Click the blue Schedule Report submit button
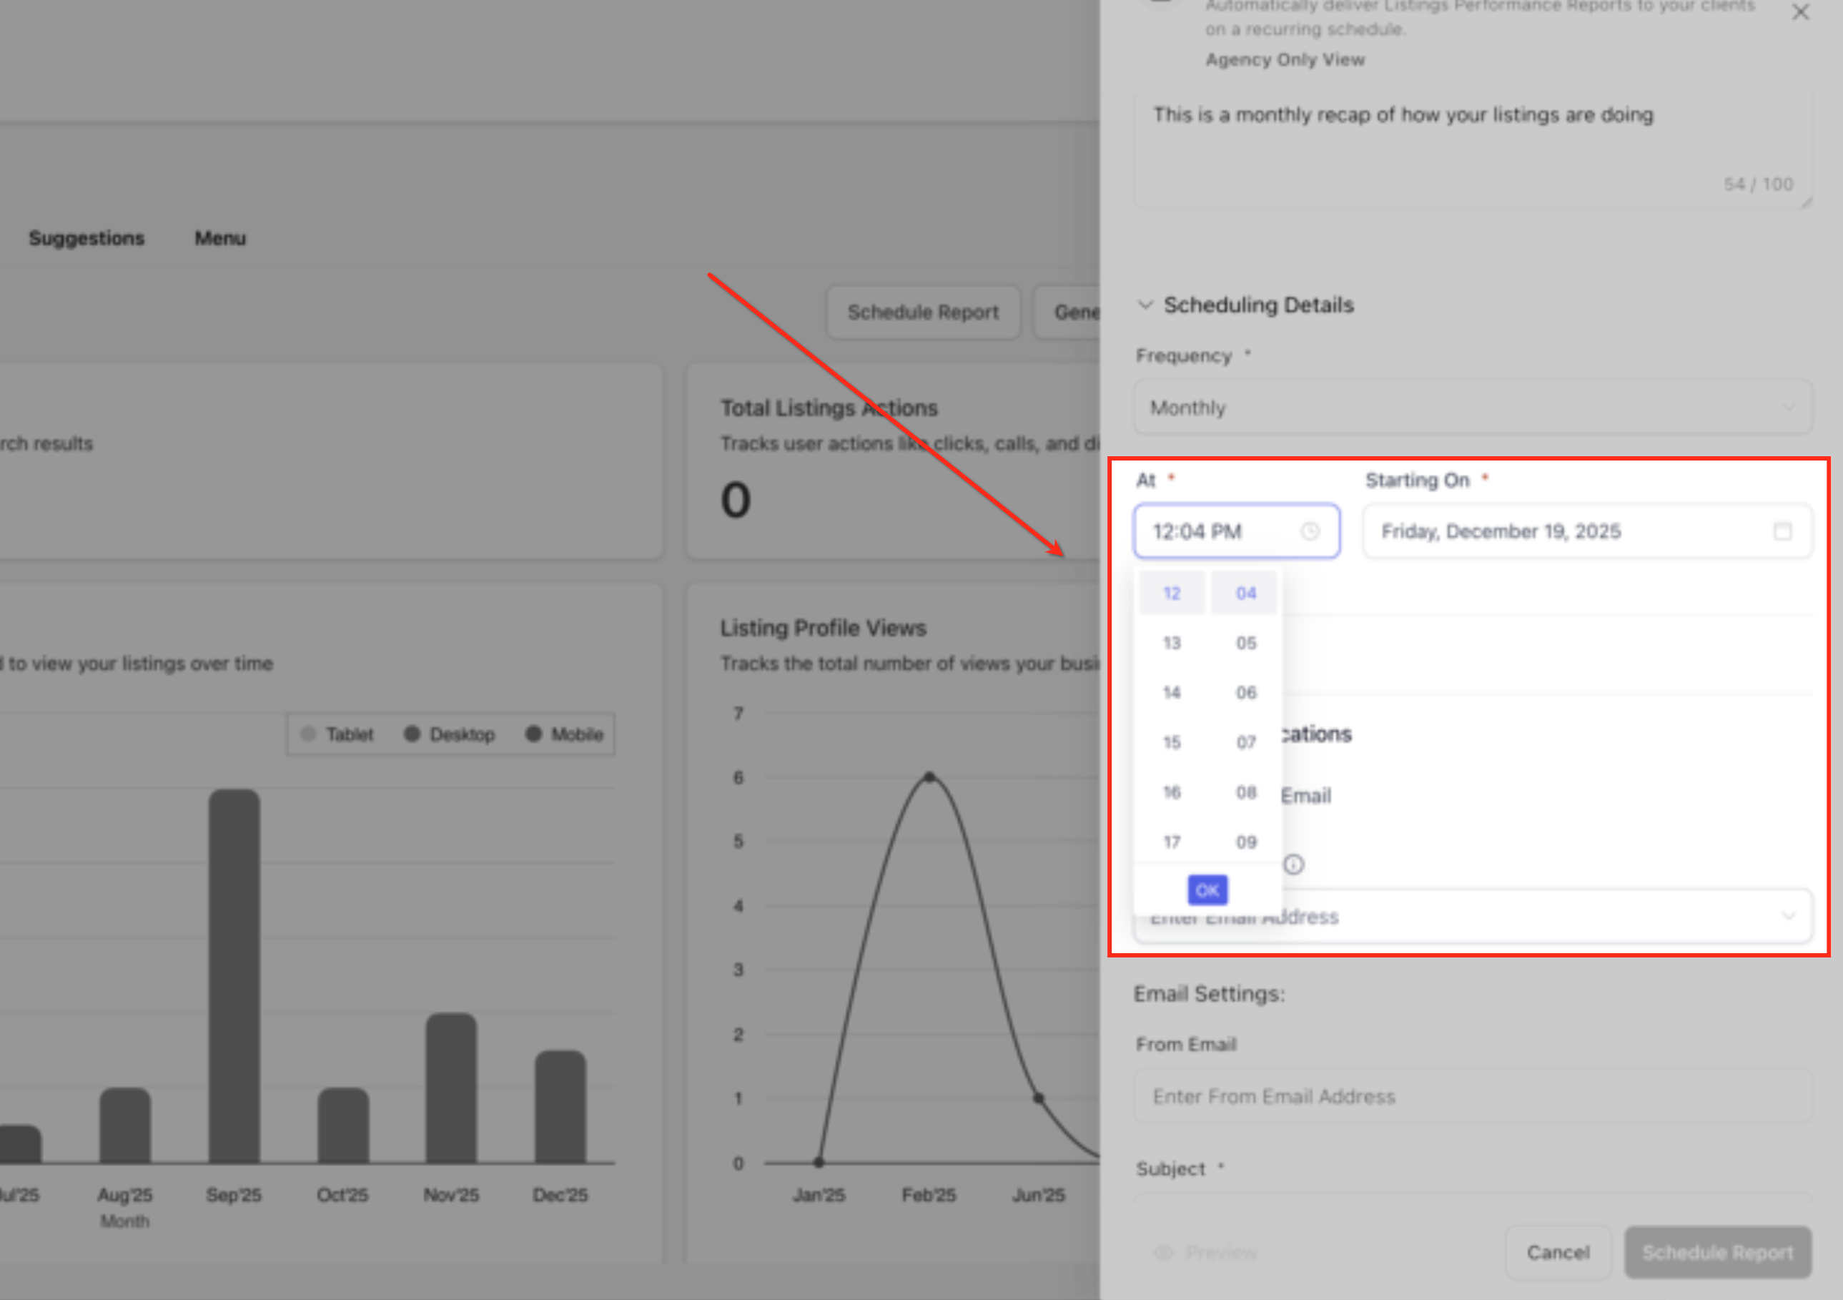 pos(1717,1252)
